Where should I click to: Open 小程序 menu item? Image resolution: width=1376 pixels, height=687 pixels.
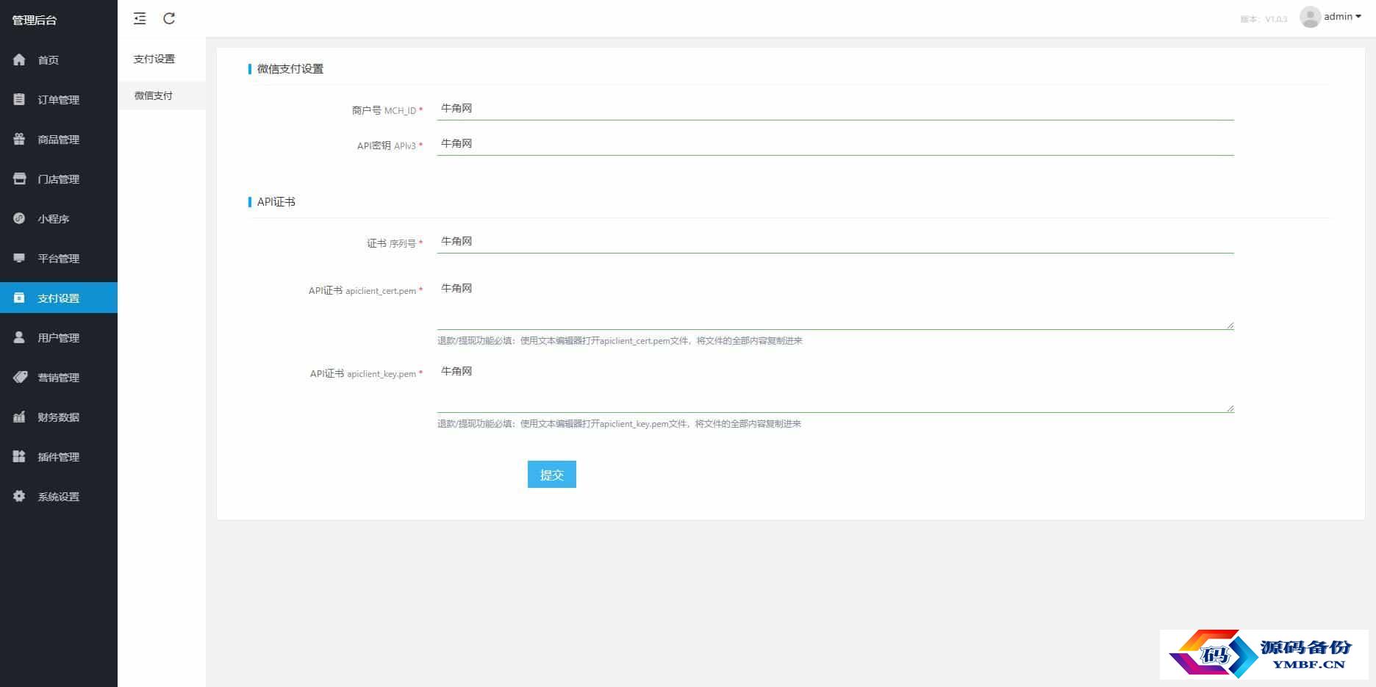coord(59,218)
